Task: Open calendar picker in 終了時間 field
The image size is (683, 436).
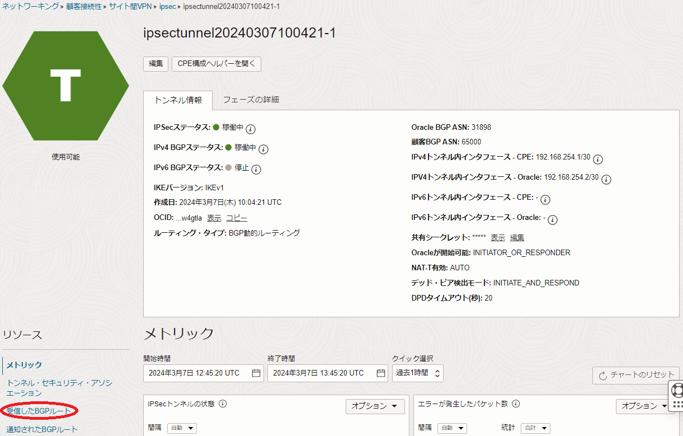Action: pos(380,373)
